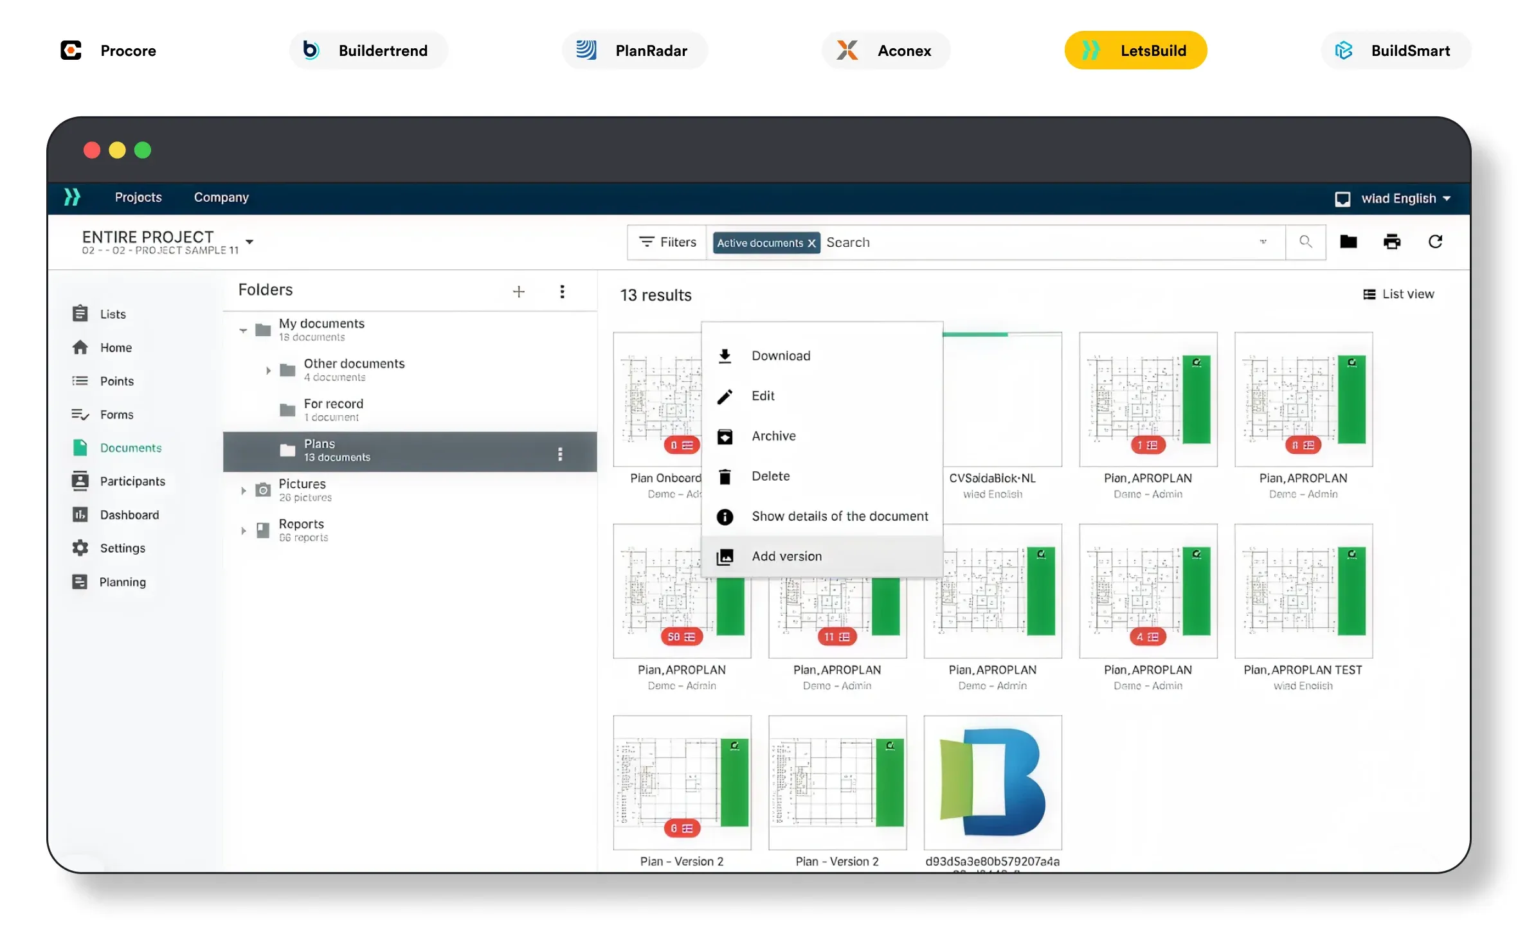Click the search magnifier icon
Viewport: 1518px width, 941px height.
point(1305,242)
